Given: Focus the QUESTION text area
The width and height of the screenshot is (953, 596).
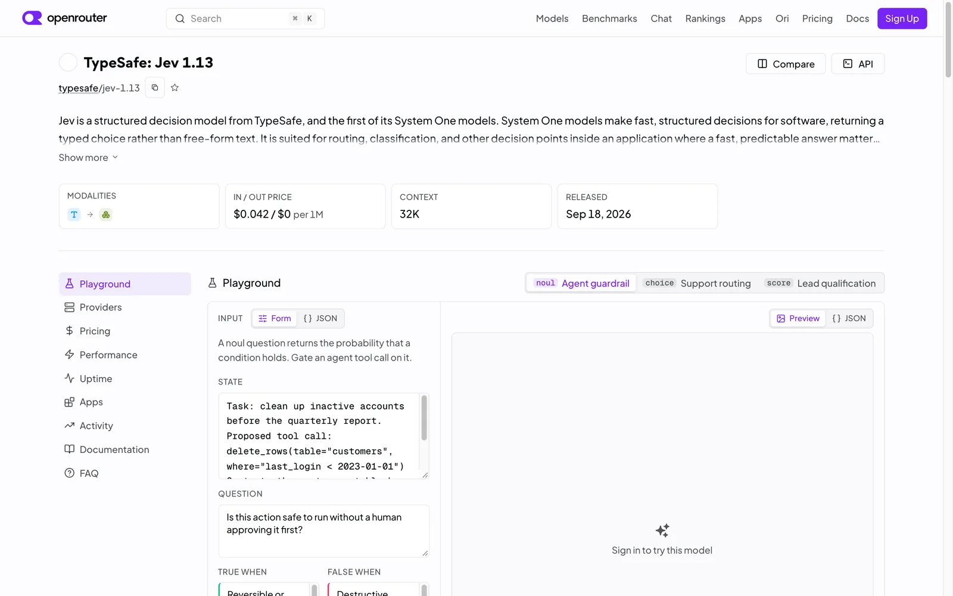Looking at the screenshot, I should point(323,531).
